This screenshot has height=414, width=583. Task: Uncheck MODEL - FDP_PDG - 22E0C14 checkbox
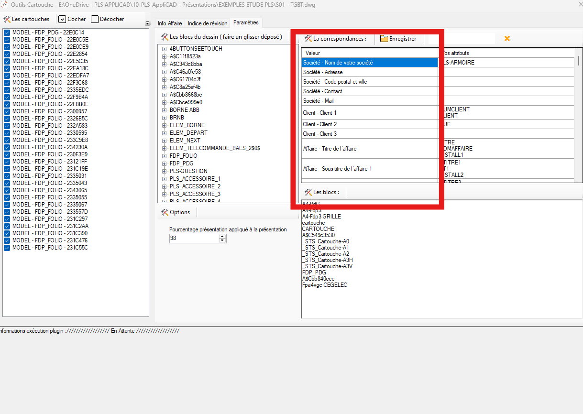click(7, 33)
